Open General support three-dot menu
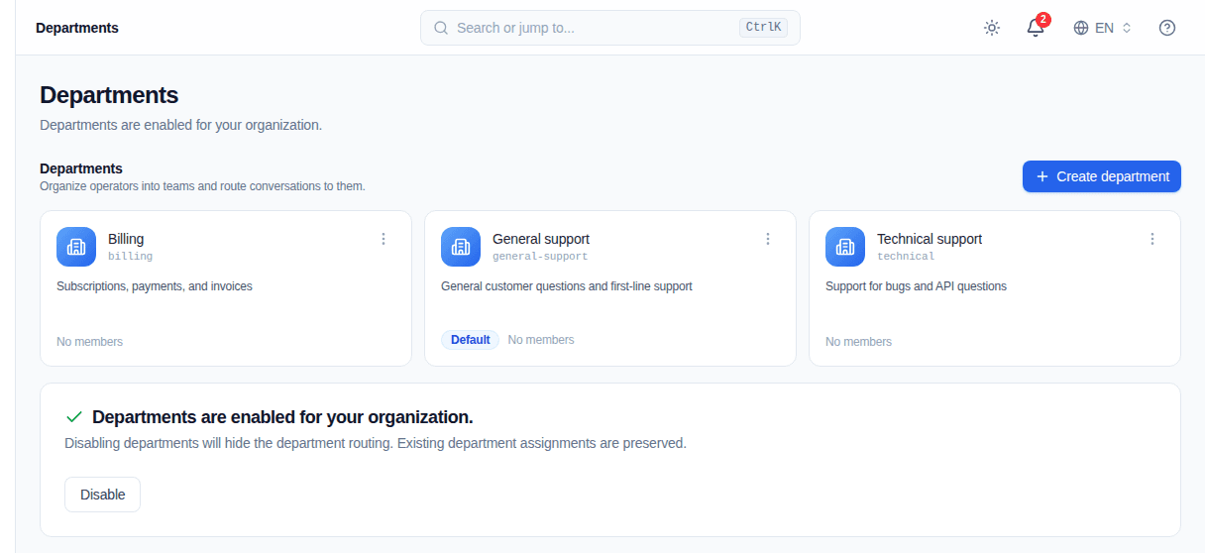This screenshot has height=553, width=1205. coord(768,239)
